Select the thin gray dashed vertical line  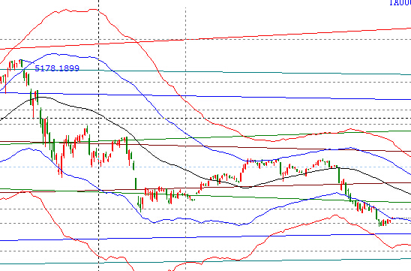pyautogui.click(x=185, y=139)
